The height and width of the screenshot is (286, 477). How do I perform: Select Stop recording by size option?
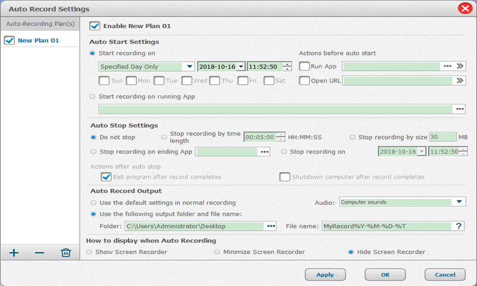click(353, 137)
